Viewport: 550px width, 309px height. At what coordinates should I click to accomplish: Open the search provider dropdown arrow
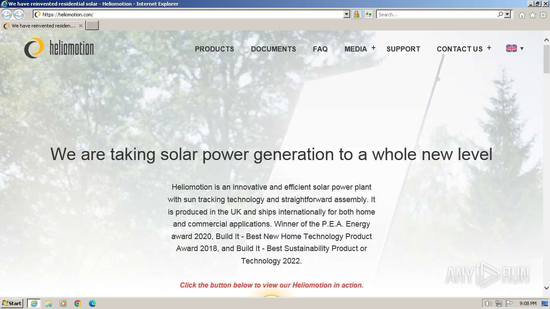pyautogui.click(x=507, y=14)
